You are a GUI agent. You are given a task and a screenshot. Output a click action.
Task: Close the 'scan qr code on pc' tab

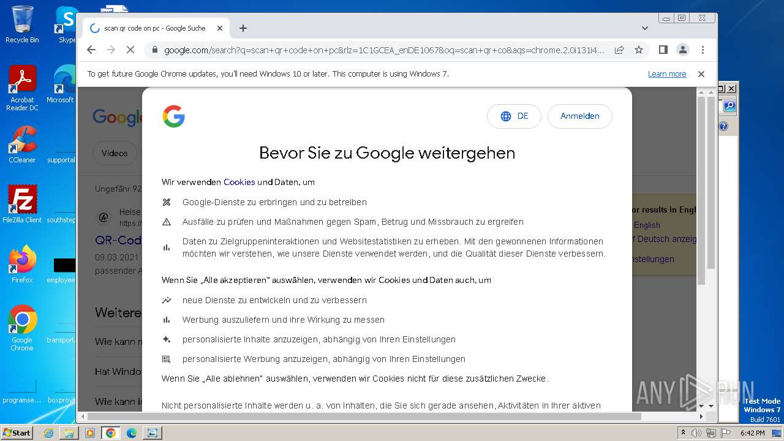(x=219, y=28)
